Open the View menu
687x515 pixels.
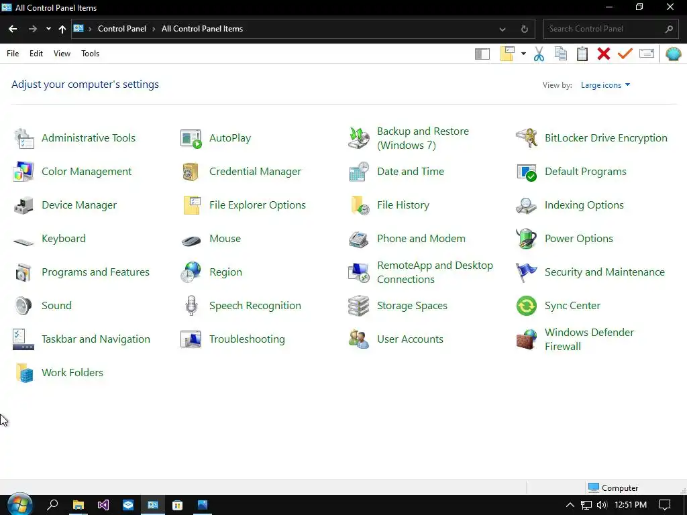click(62, 54)
